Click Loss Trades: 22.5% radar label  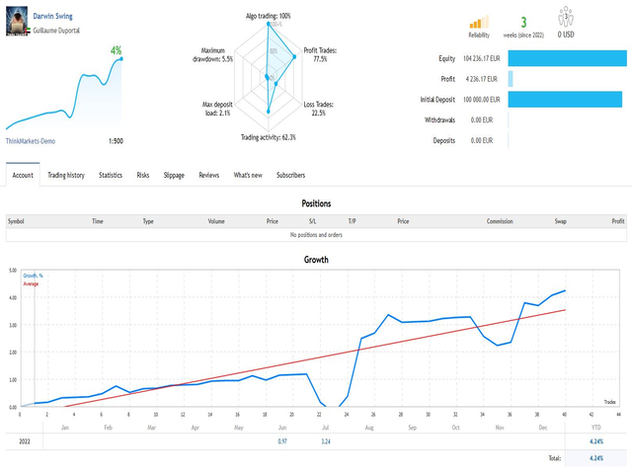pos(318,109)
